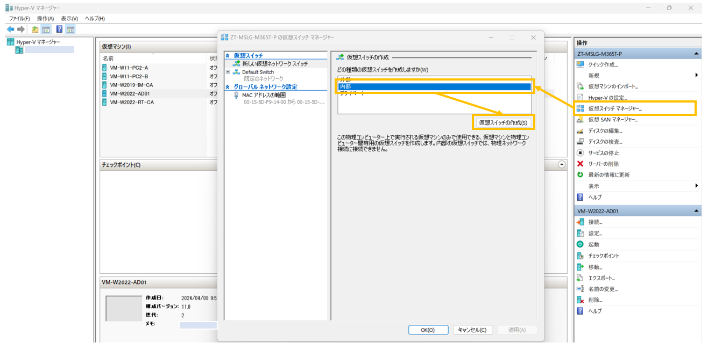Launch ディスクの検査 action
Image resolution: width=708 pixels, height=350 pixels.
click(605, 142)
